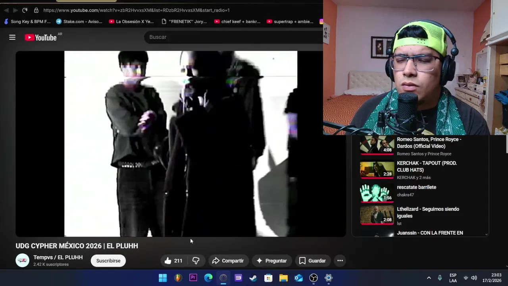
Task: Open ESP LAA keyboard language switcher
Action: point(453,278)
